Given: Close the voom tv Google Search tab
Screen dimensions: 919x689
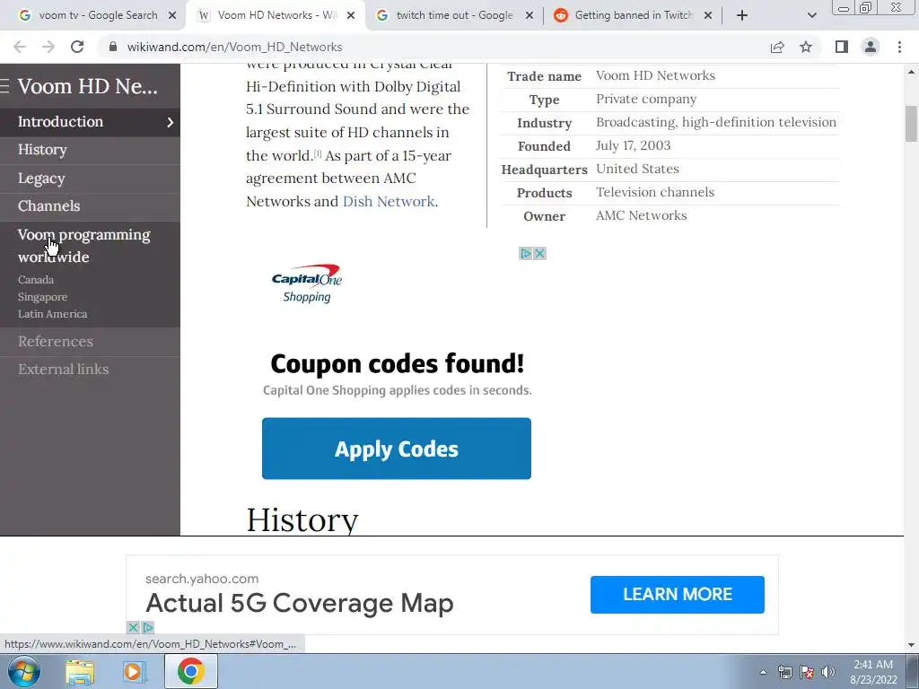Looking at the screenshot, I should tap(172, 15).
